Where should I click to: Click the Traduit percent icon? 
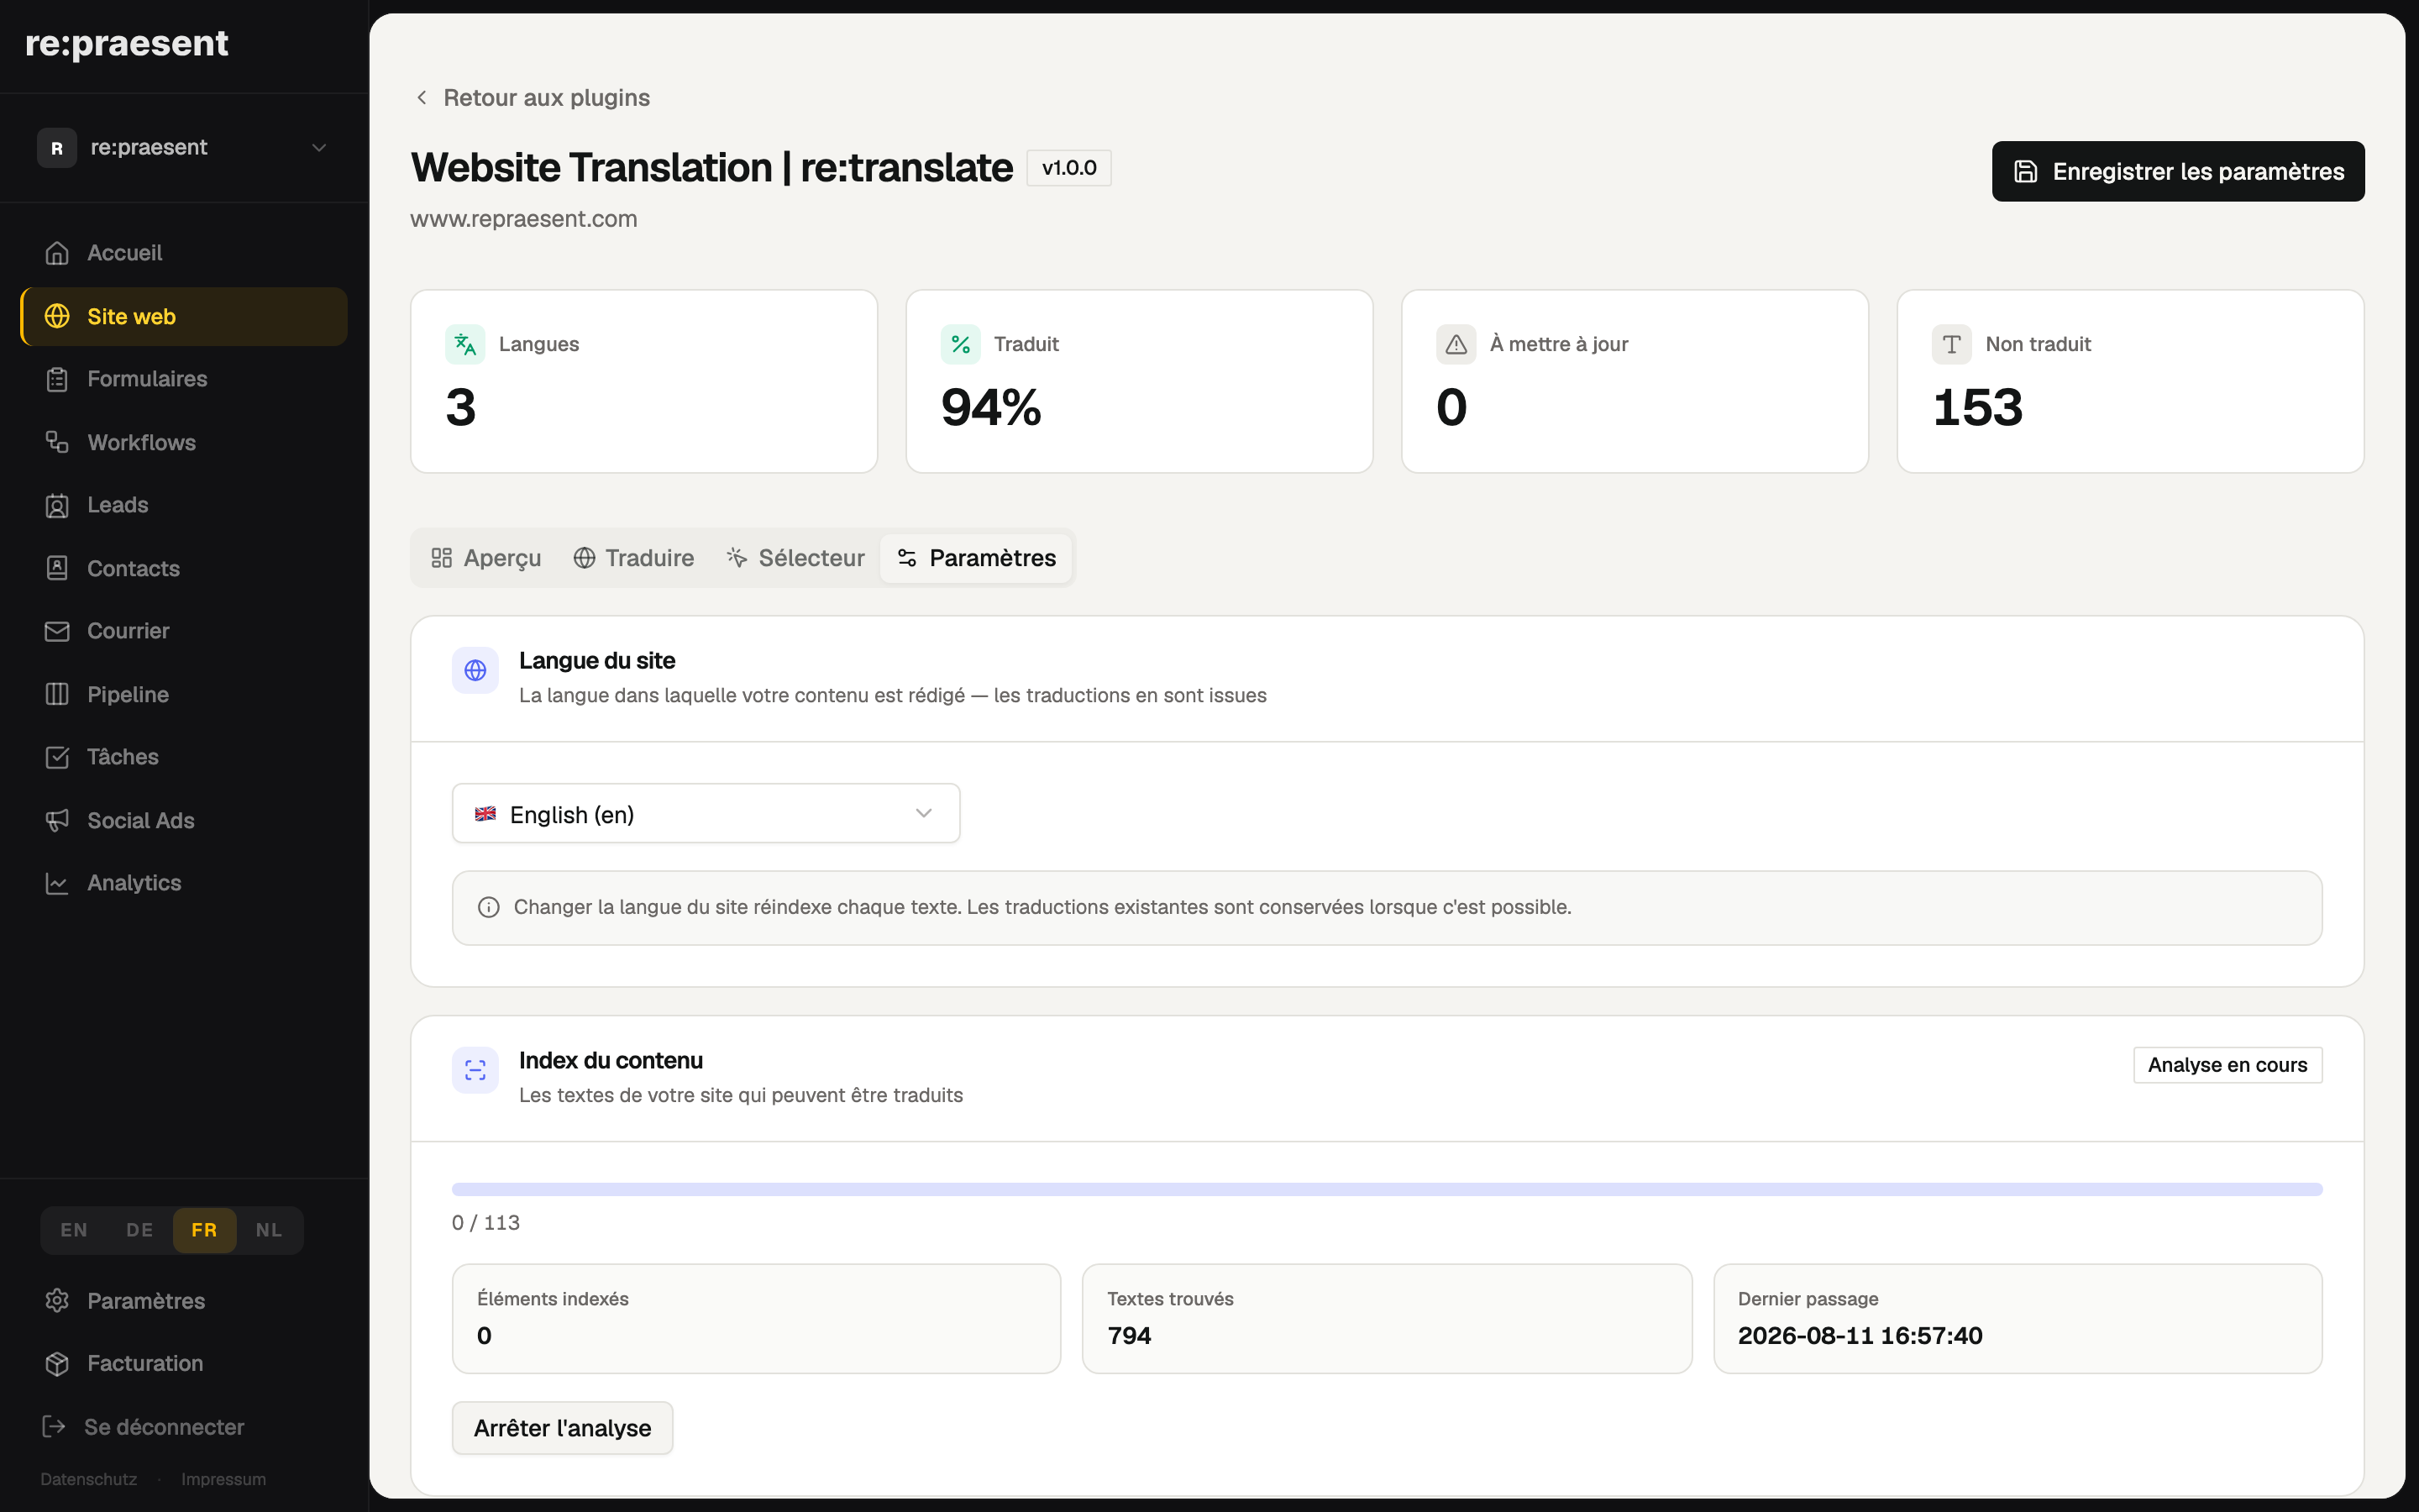[x=961, y=344]
